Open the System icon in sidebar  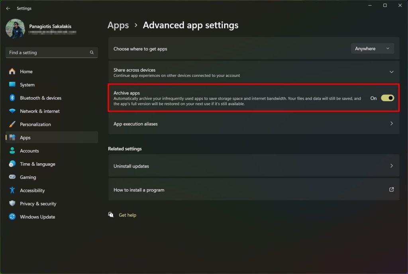point(12,84)
